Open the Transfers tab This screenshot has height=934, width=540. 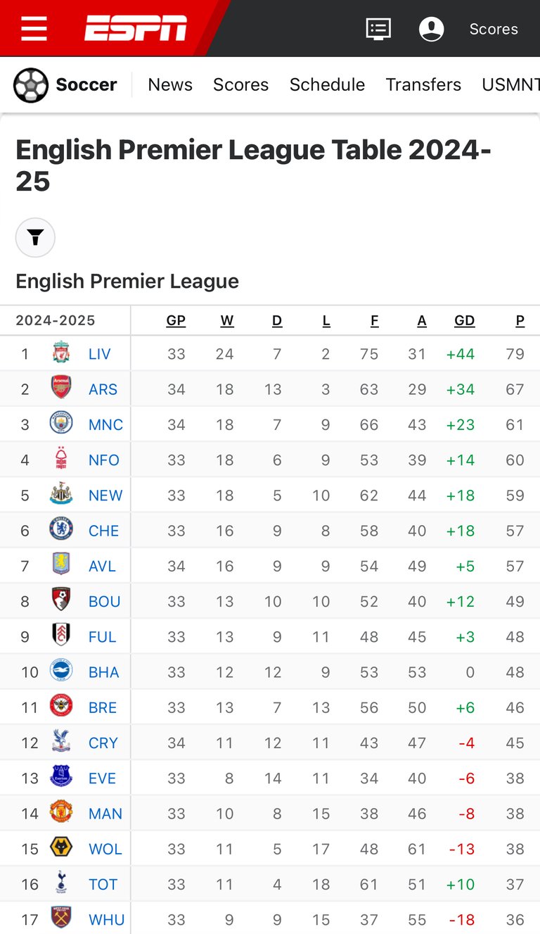click(x=423, y=84)
